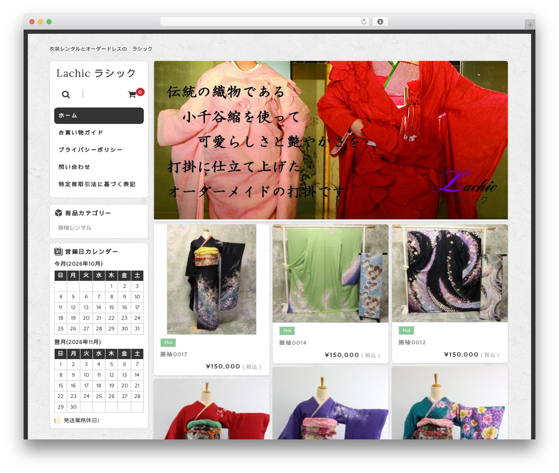This screenshot has height=473, width=559.
Task: Open the purple kimono product thumbnail
Action: [x=330, y=403]
